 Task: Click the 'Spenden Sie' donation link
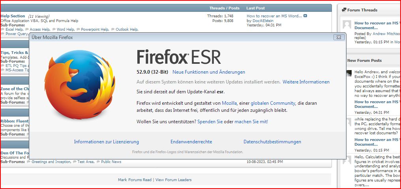(210, 122)
